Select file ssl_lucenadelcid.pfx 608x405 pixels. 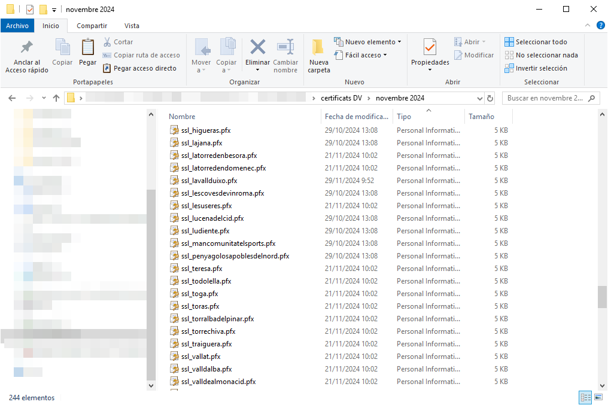pos(212,218)
